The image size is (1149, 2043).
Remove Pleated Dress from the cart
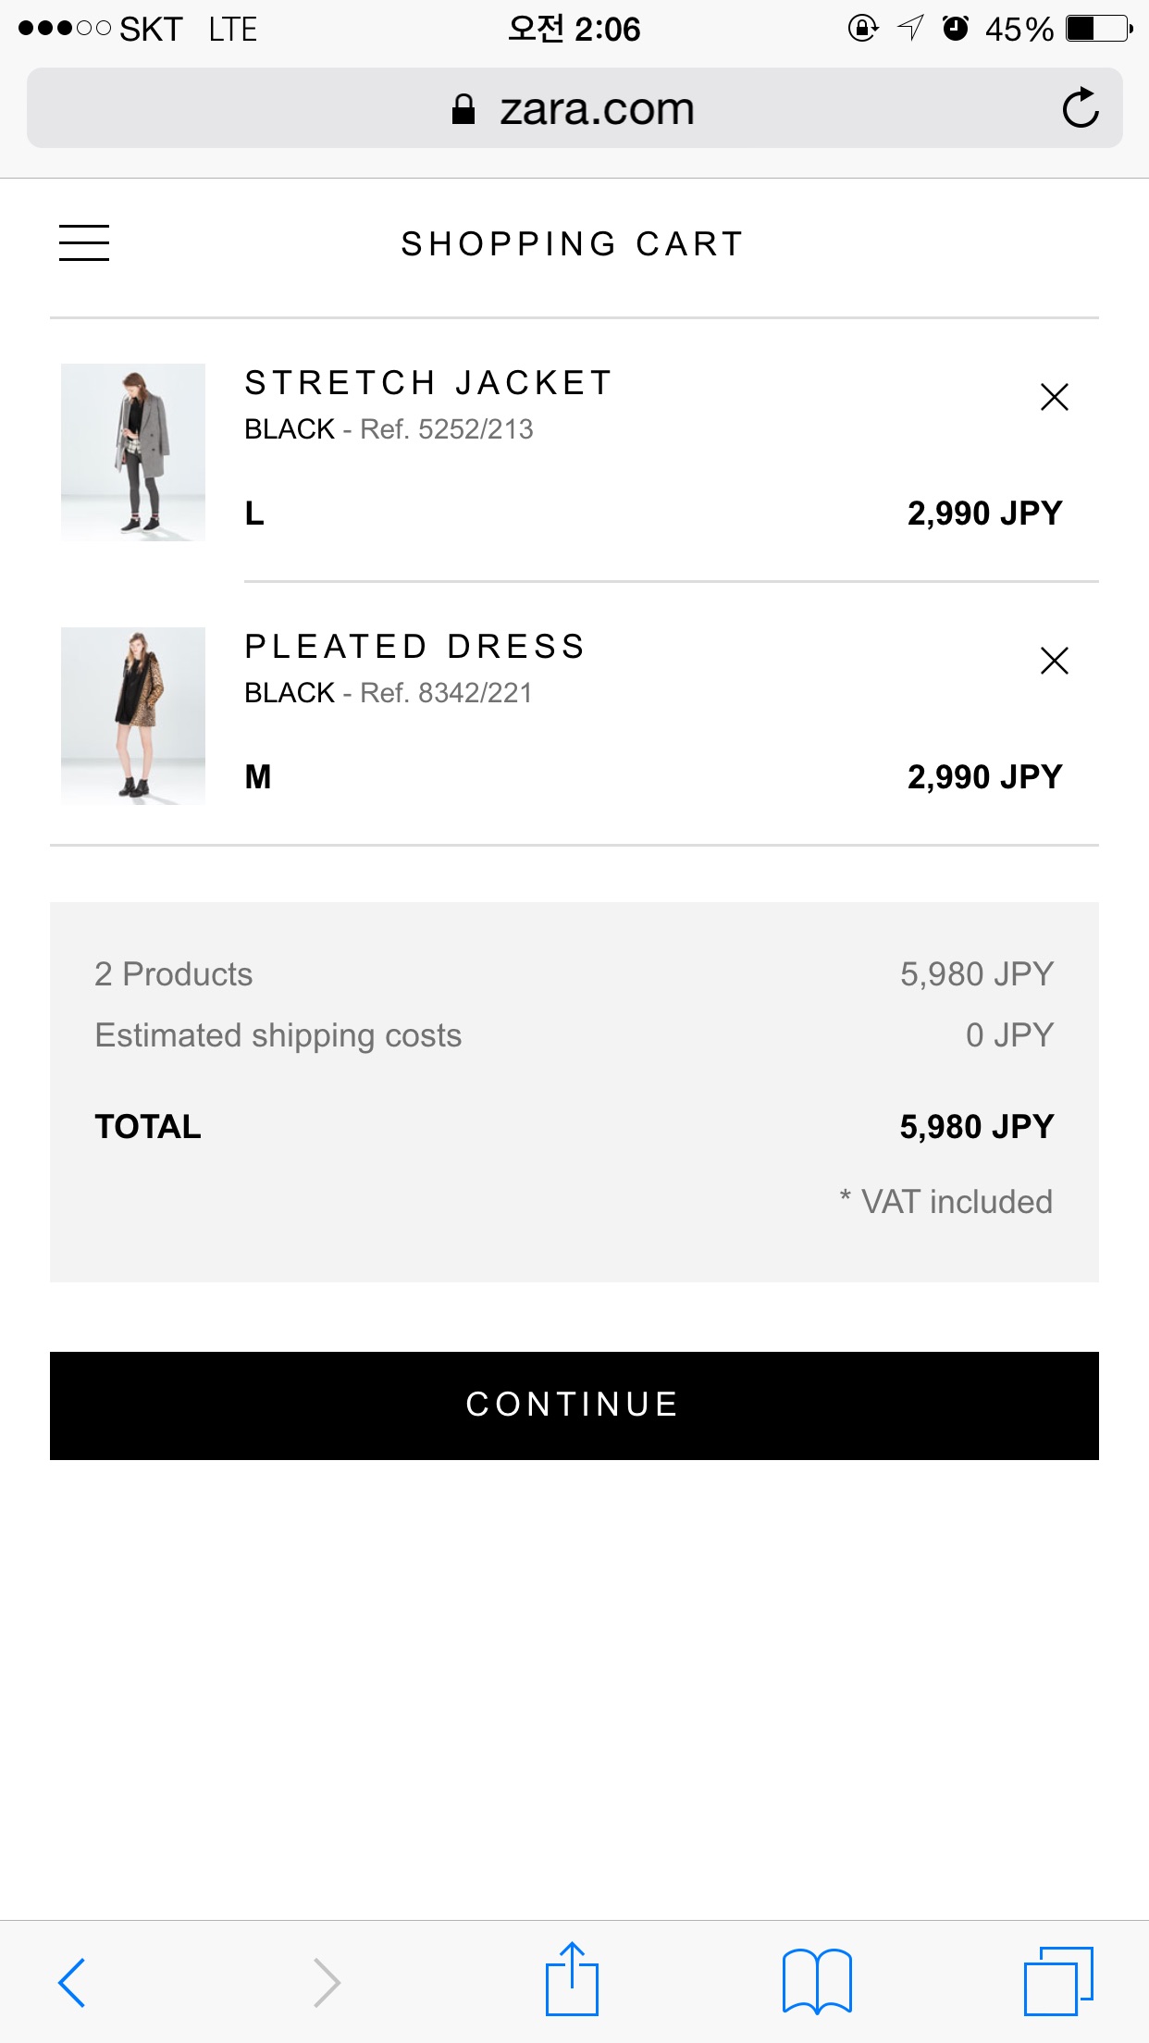point(1054,661)
